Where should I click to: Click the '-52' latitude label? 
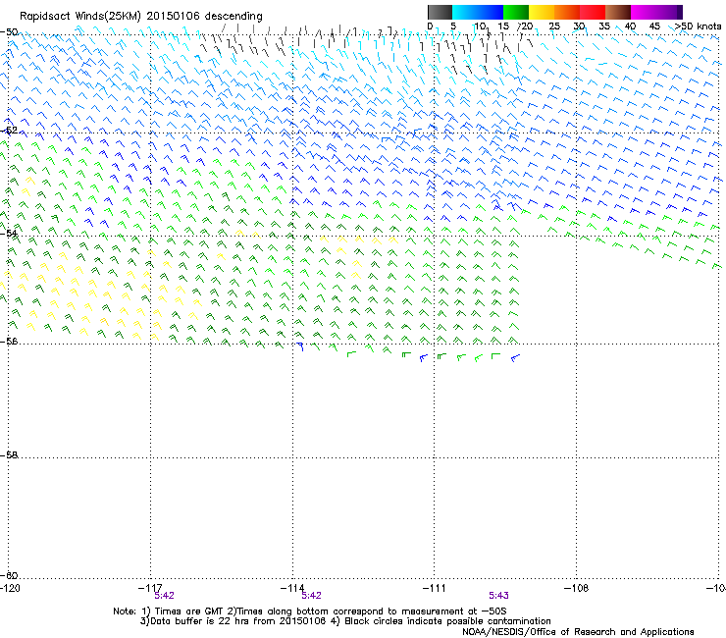(x=9, y=131)
